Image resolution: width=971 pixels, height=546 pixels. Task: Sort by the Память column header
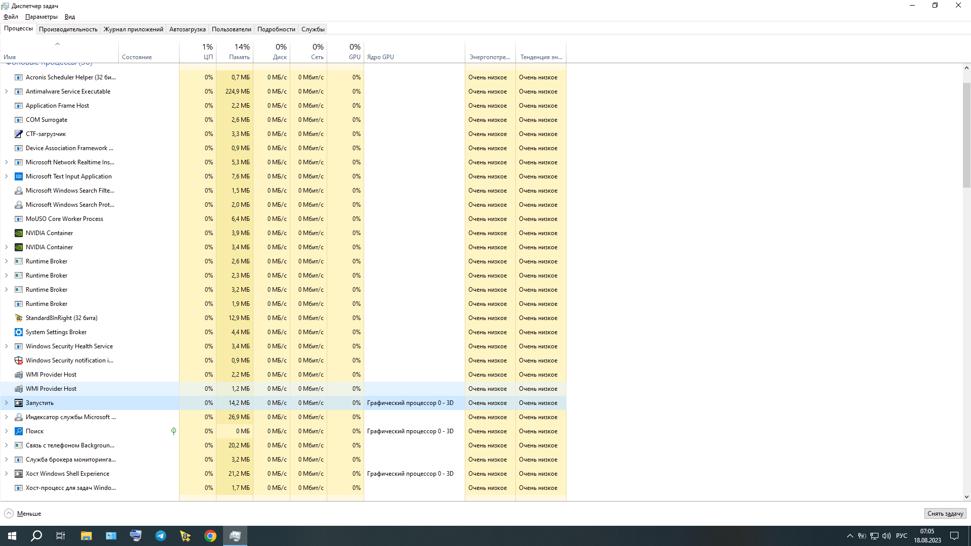tap(235, 52)
